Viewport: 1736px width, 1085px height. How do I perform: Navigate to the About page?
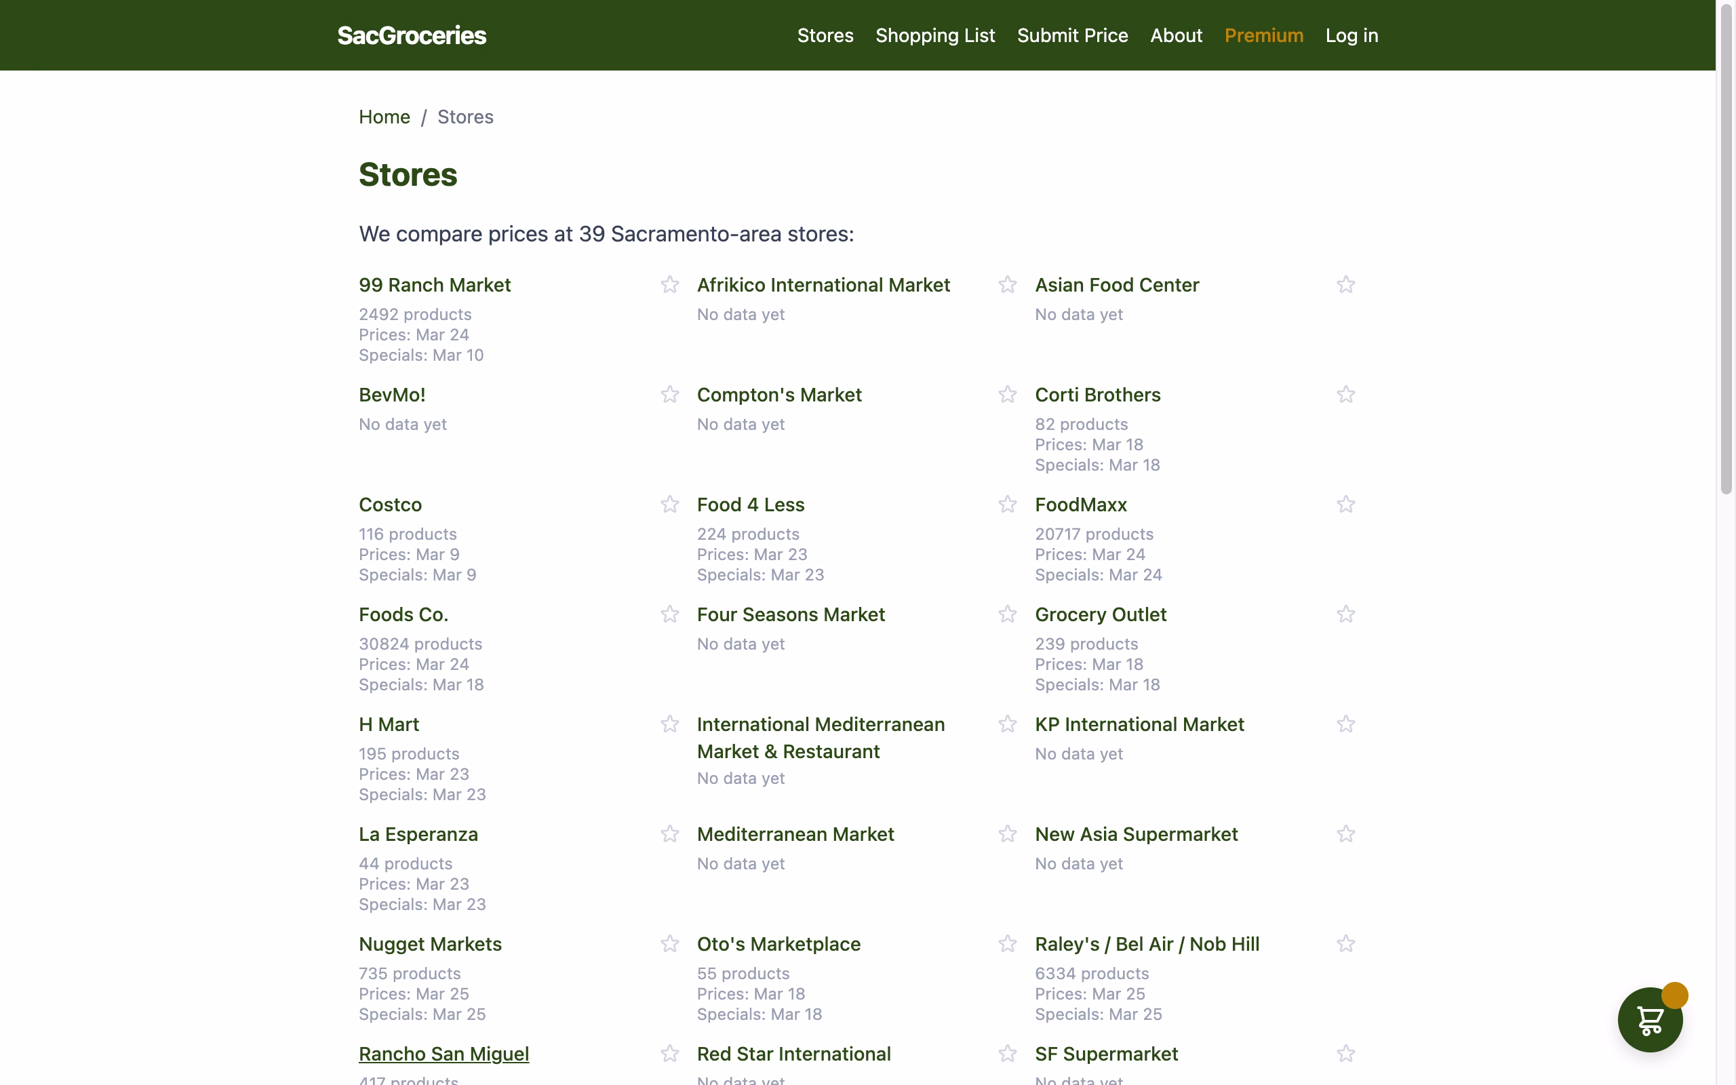point(1177,35)
